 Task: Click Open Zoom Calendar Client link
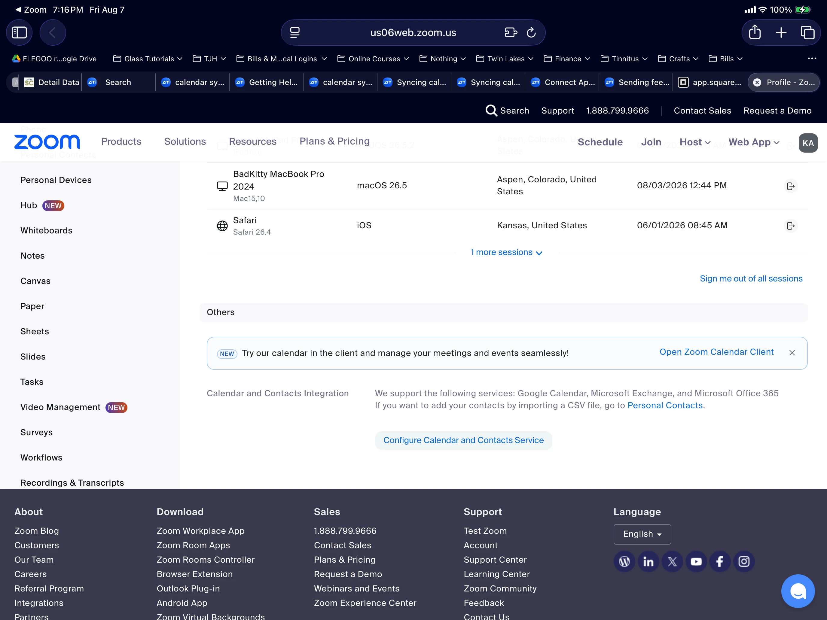pos(716,352)
